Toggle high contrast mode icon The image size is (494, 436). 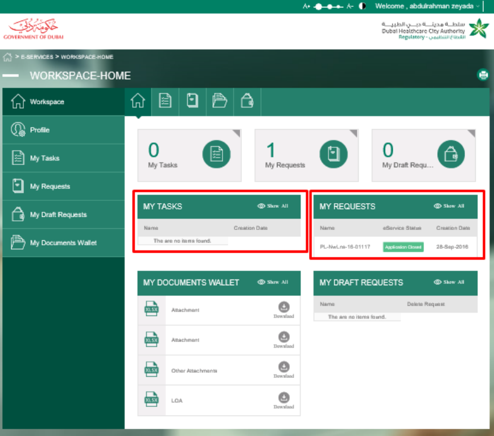[363, 6]
